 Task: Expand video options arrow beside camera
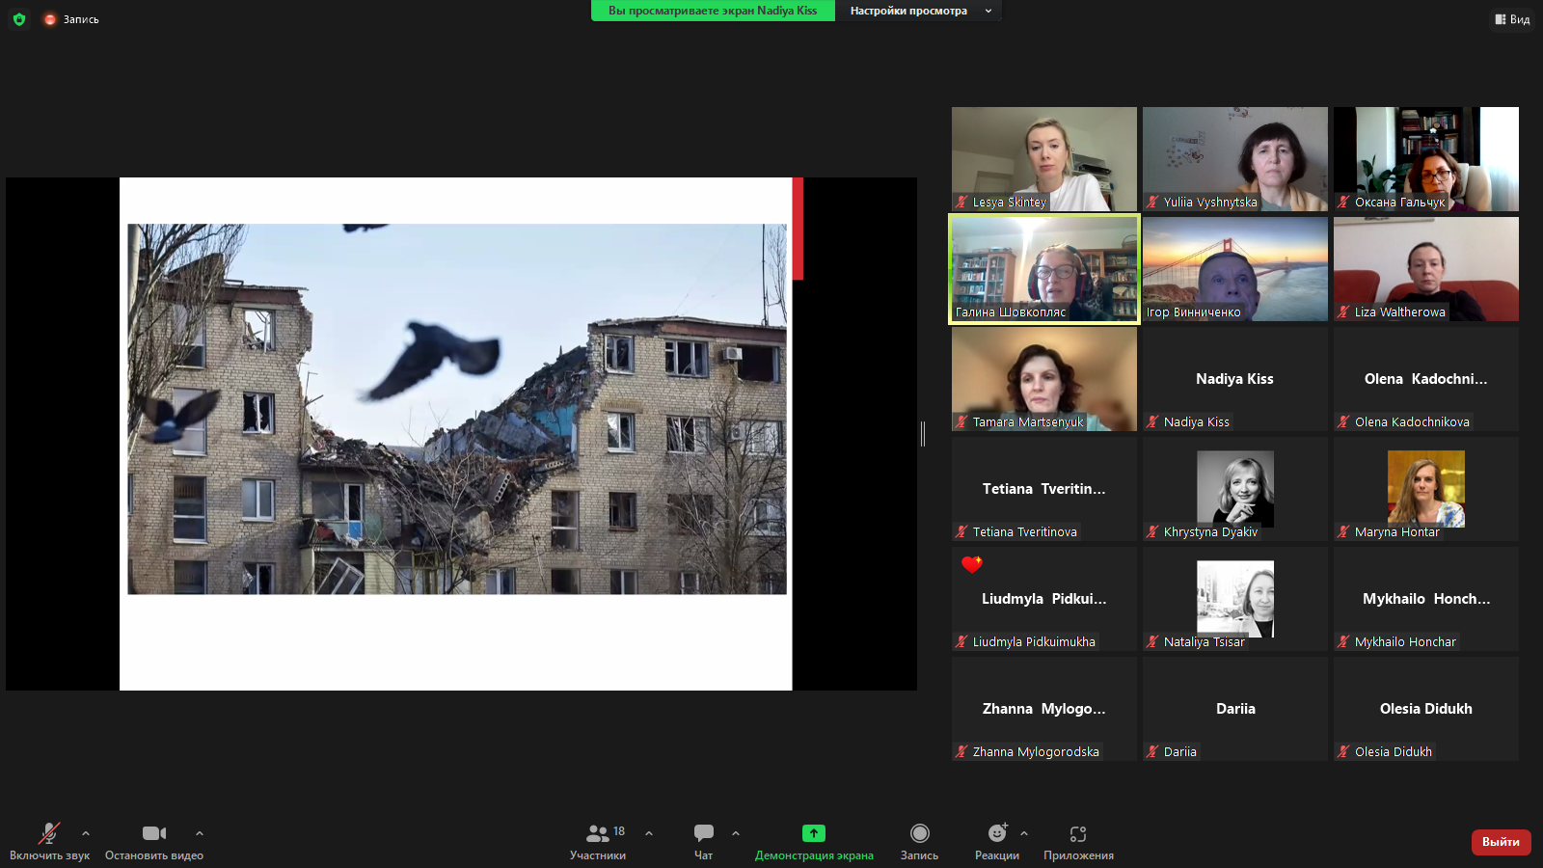(200, 833)
